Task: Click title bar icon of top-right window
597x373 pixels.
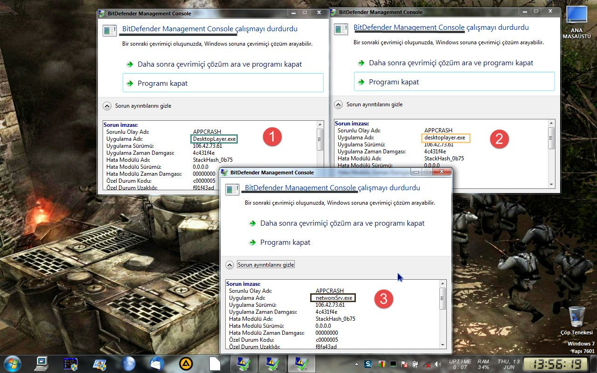Action: (x=334, y=12)
